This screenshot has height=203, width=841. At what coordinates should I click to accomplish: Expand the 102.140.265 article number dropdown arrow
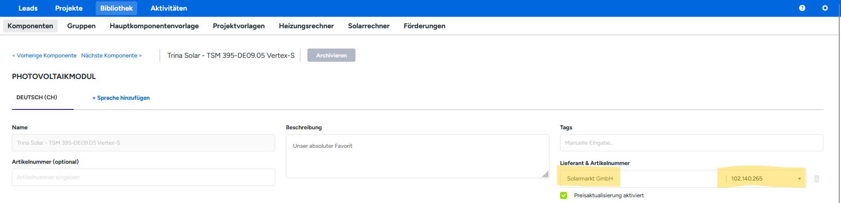click(799, 179)
